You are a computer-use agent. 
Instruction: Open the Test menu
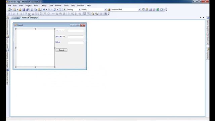73,5
